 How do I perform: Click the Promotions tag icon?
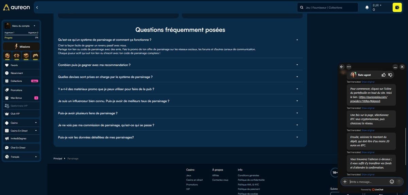7,90
